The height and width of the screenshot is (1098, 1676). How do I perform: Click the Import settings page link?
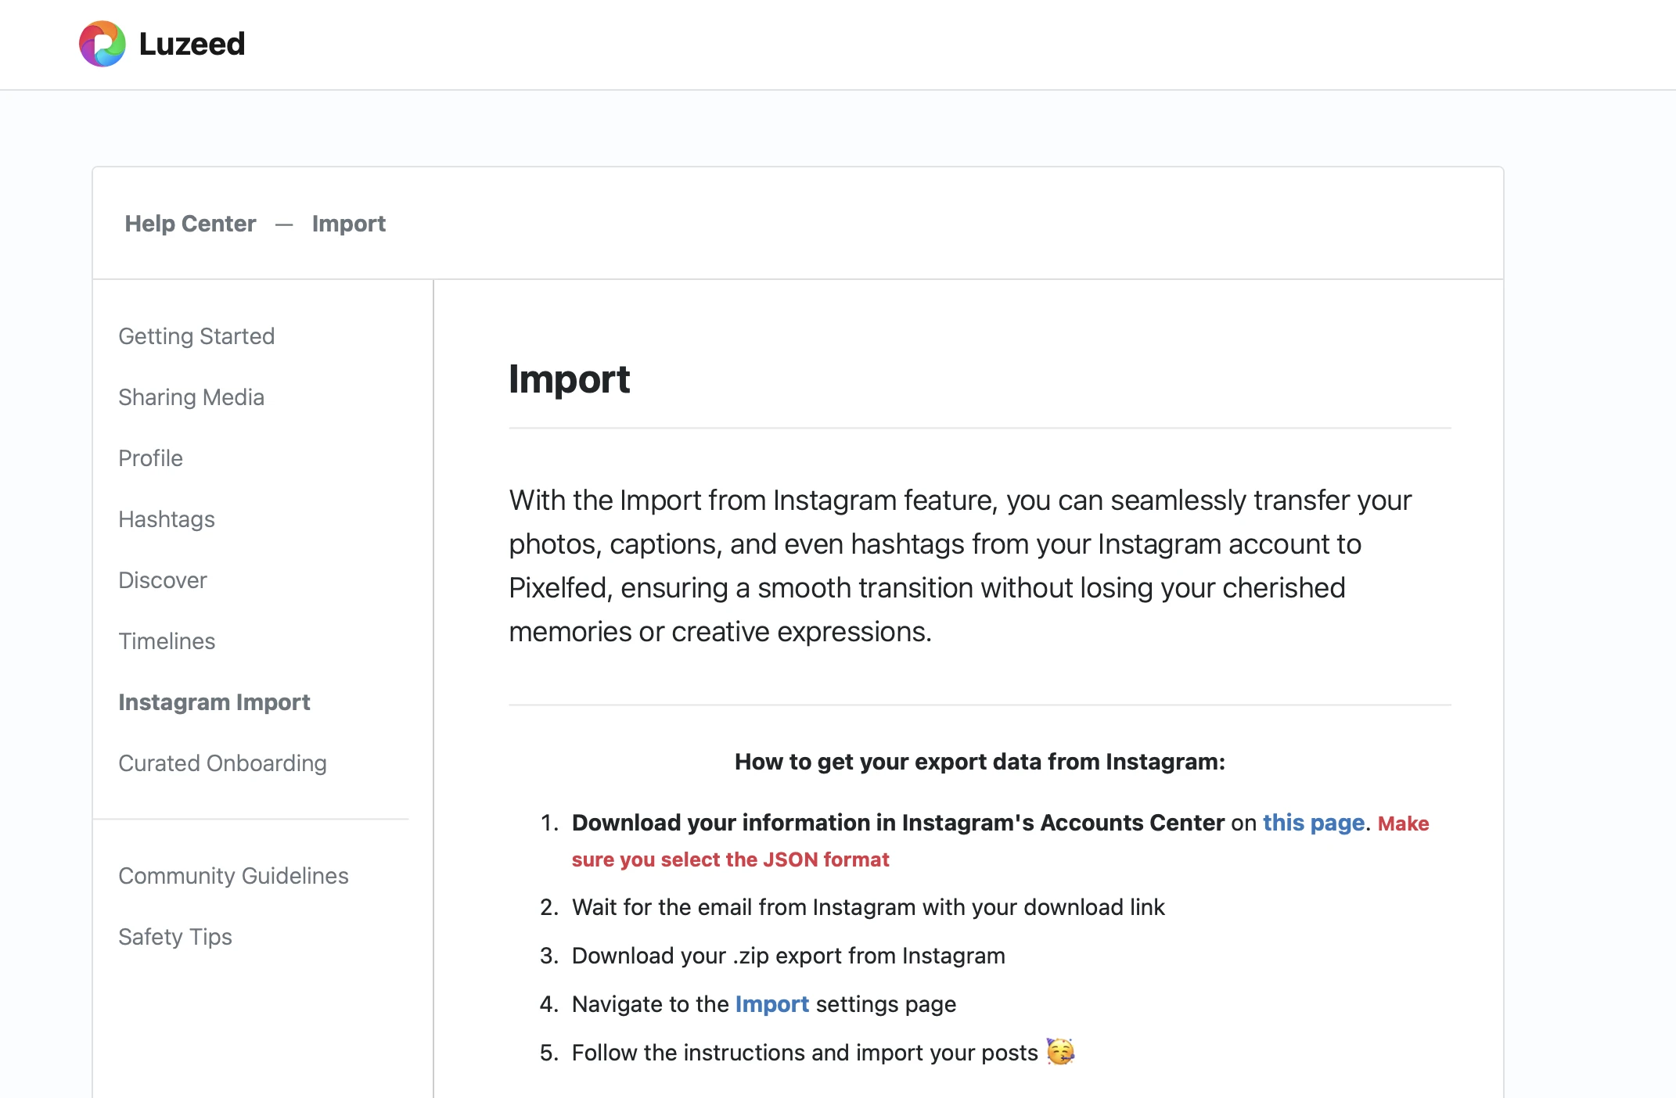tap(771, 1004)
